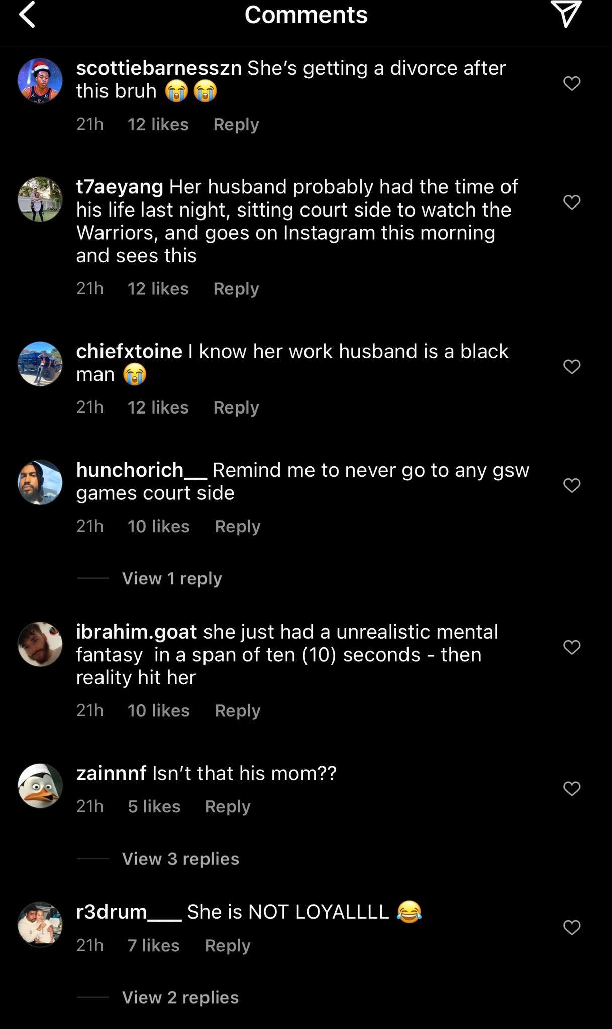The height and width of the screenshot is (1029, 612).
Task: Open the chiefxtoine username link
Action: click(x=129, y=351)
